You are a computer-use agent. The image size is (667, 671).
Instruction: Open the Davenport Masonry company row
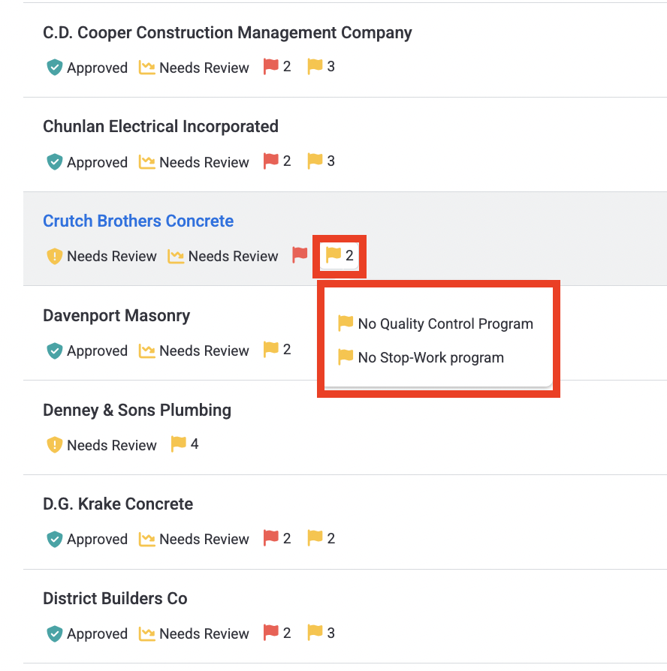click(x=345, y=333)
